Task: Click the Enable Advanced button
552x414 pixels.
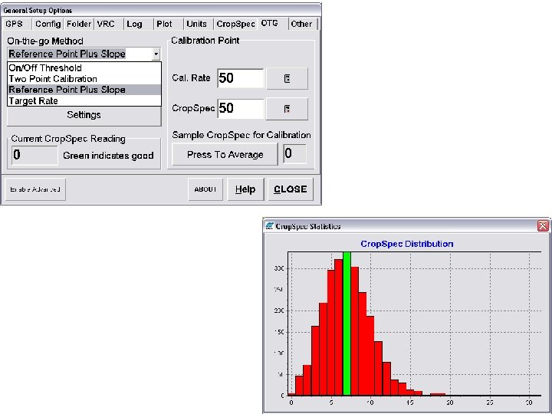Action: point(35,189)
